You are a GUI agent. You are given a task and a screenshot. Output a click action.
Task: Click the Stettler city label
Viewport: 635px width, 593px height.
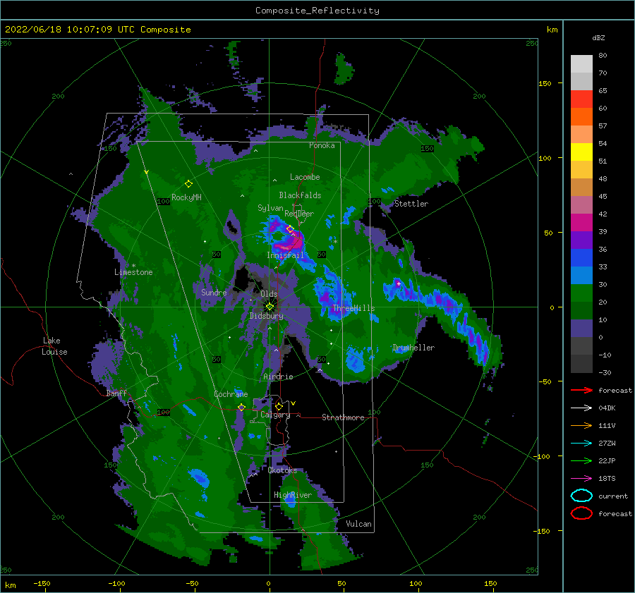click(x=411, y=204)
